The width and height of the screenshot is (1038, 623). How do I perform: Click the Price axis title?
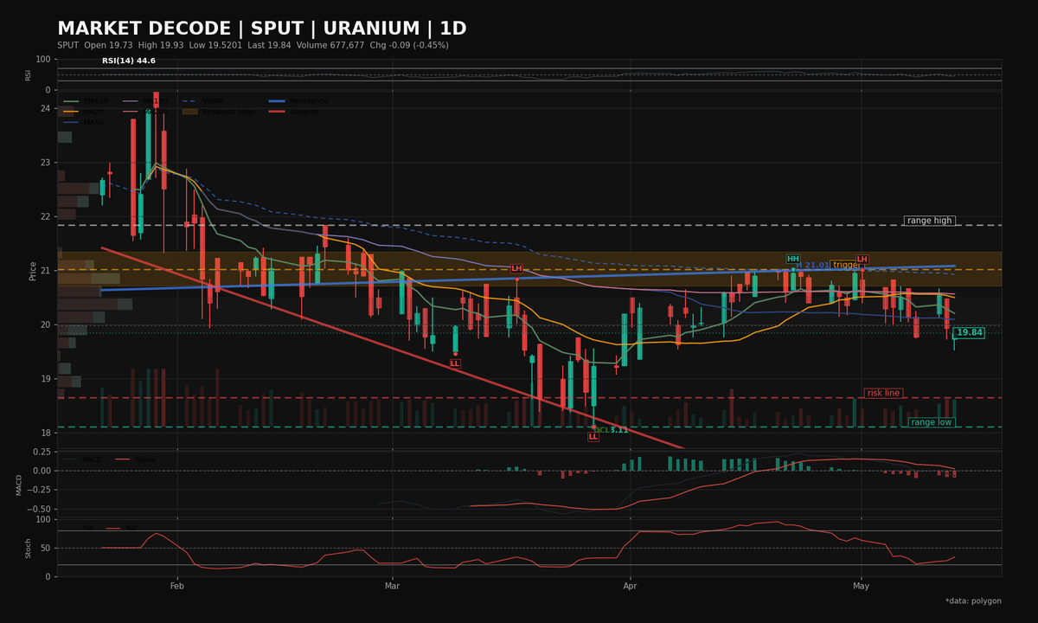click(x=32, y=271)
